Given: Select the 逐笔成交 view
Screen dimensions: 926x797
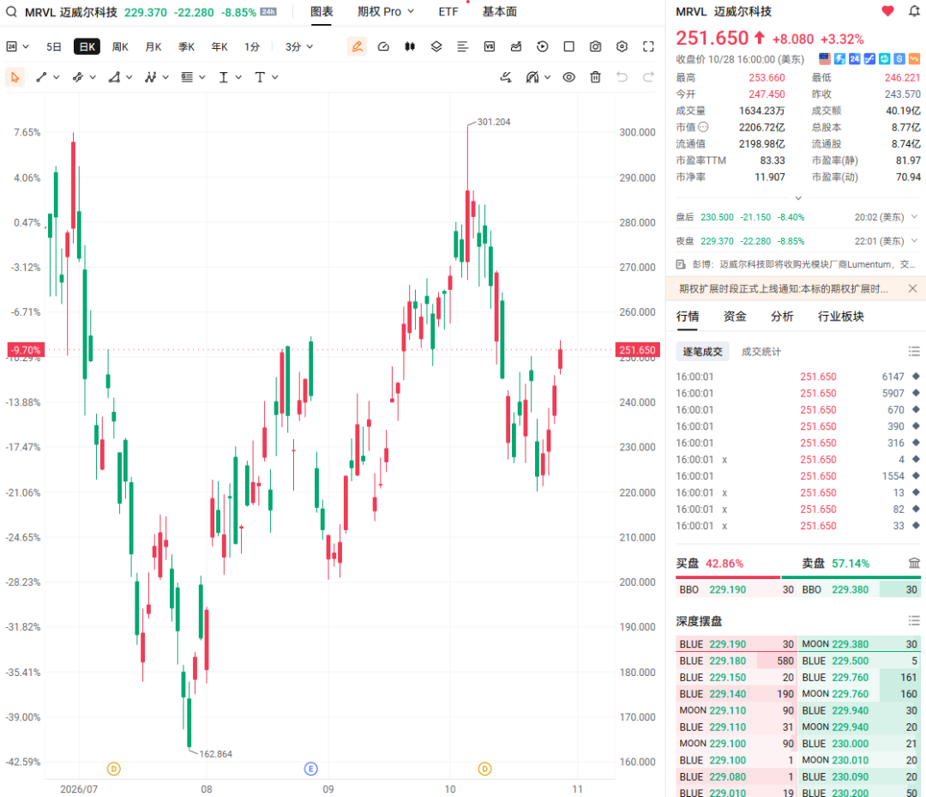Looking at the screenshot, I should (703, 352).
